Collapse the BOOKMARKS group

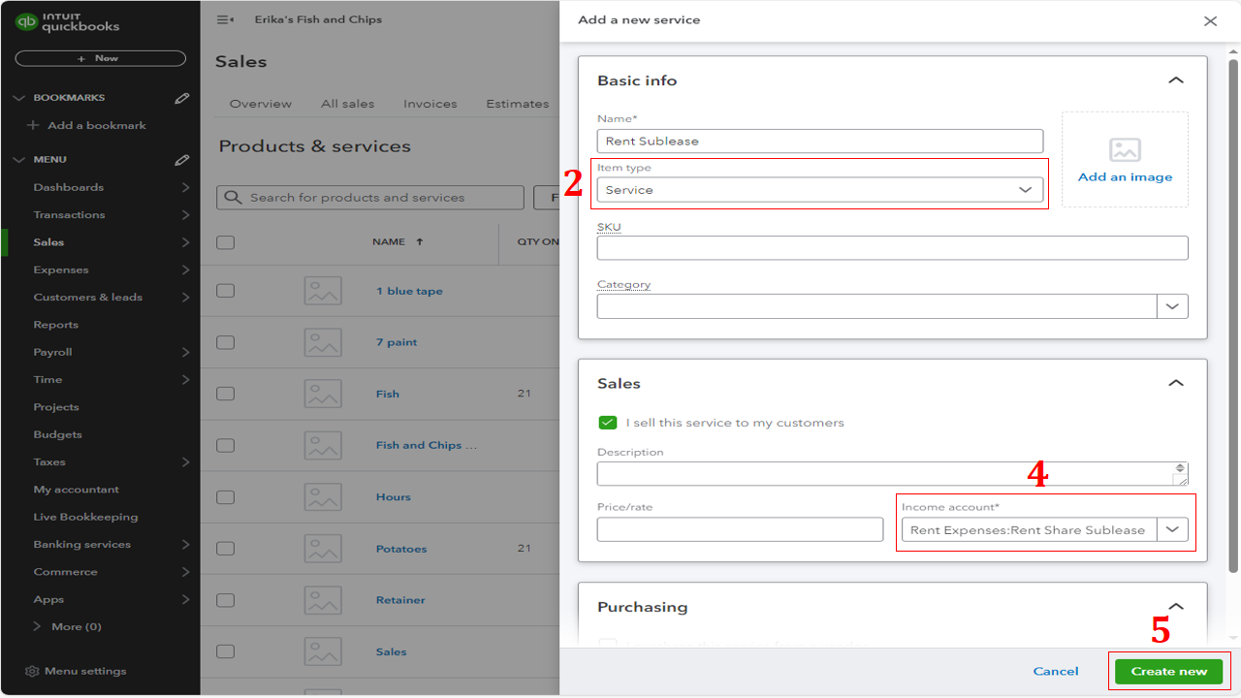tap(18, 98)
